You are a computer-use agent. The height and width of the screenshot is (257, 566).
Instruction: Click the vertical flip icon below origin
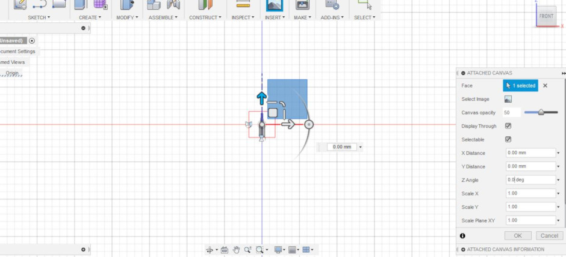coord(262,138)
